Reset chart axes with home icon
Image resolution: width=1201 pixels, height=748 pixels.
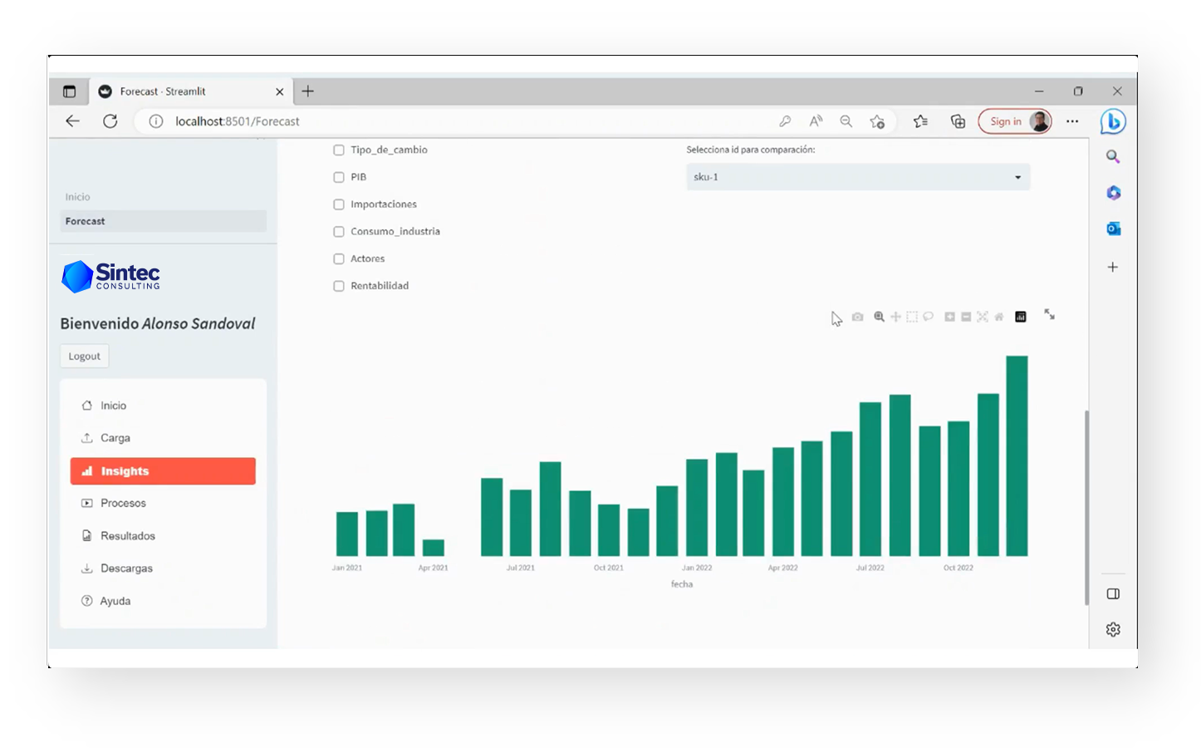point(999,317)
